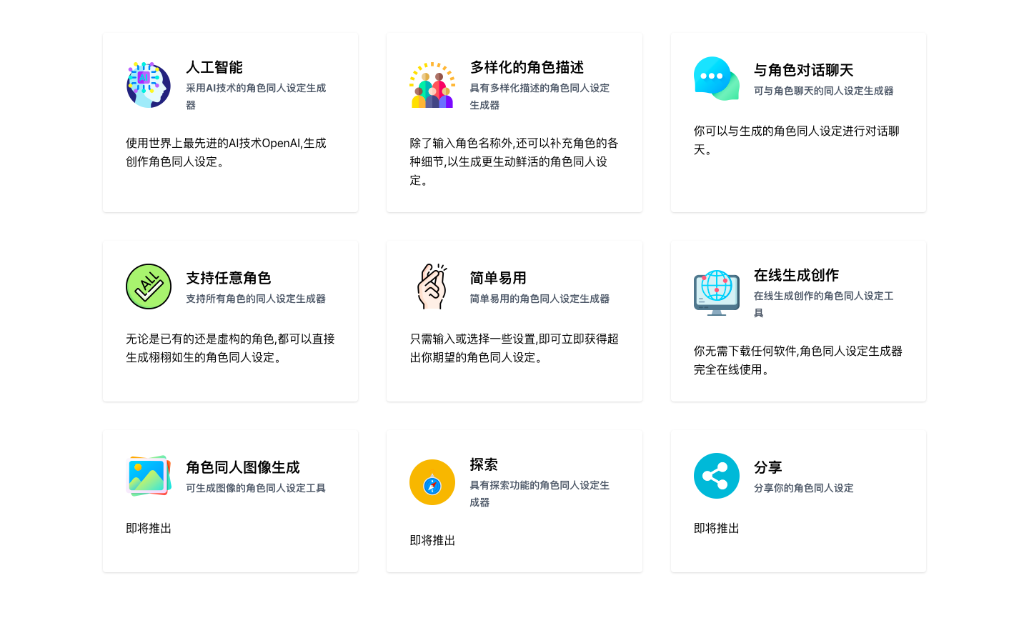Click 即将推出 text under 分享 card
The width and height of the screenshot is (1029, 643).
[717, 528]
